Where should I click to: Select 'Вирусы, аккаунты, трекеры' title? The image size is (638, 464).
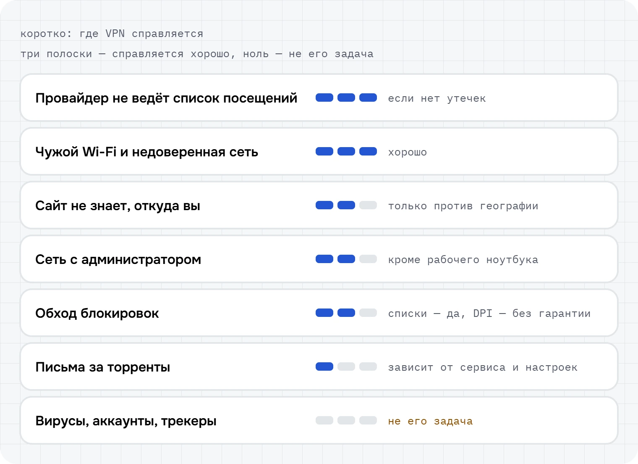tap(126, 421)
